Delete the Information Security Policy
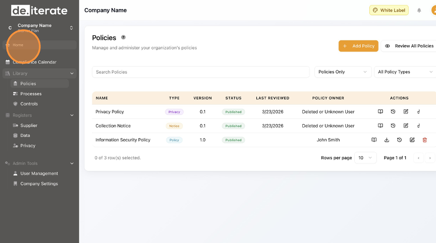Viewport: 436px width, 243px height. pos(424,140)
